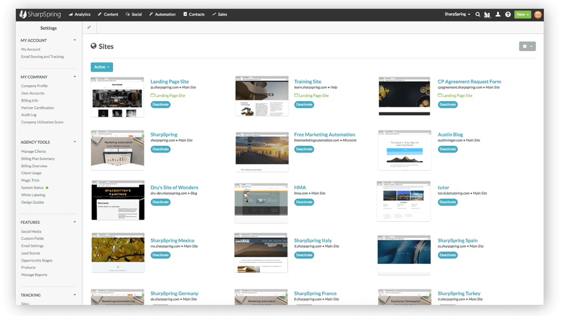Collapse the My Account section
Viewport: 562px width, 316px height.
pyautogui.click(x=75, y=40)
